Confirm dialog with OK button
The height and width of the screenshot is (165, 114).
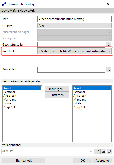pos(83,161)
